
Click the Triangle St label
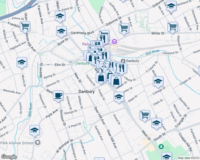pyautogui.click(x=181, y=121)
